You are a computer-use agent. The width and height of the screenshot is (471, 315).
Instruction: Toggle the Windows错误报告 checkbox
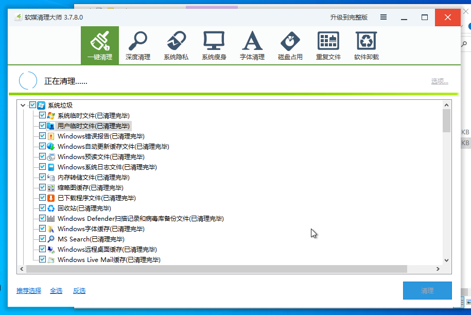pyautogui.click(x=43, y=136)
